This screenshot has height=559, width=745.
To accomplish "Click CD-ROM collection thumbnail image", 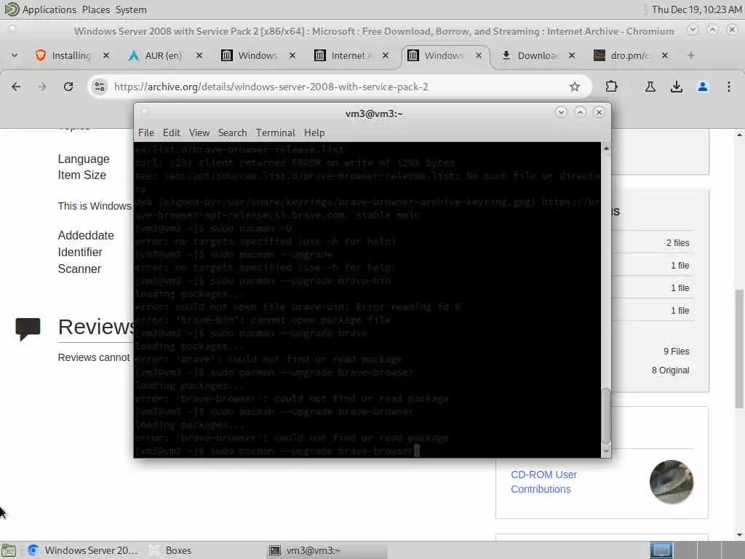I will pyautogui.click(x=671, y=482).
